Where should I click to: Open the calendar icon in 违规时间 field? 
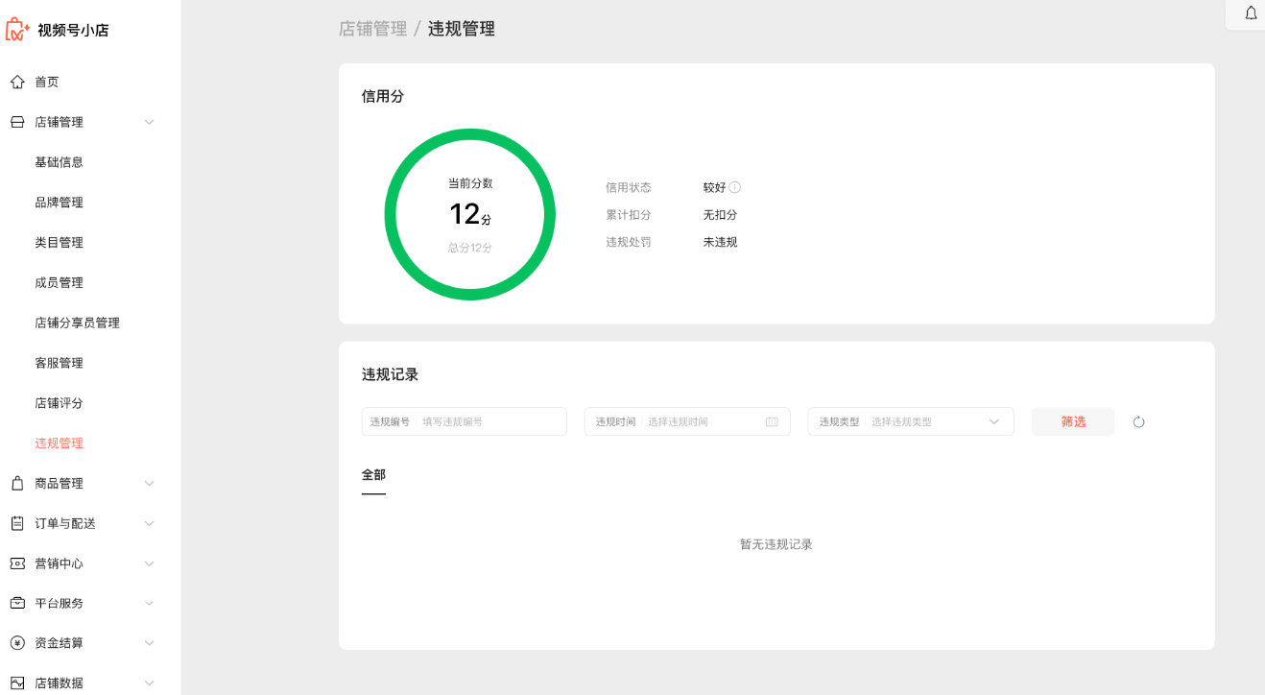click(772, 422)
